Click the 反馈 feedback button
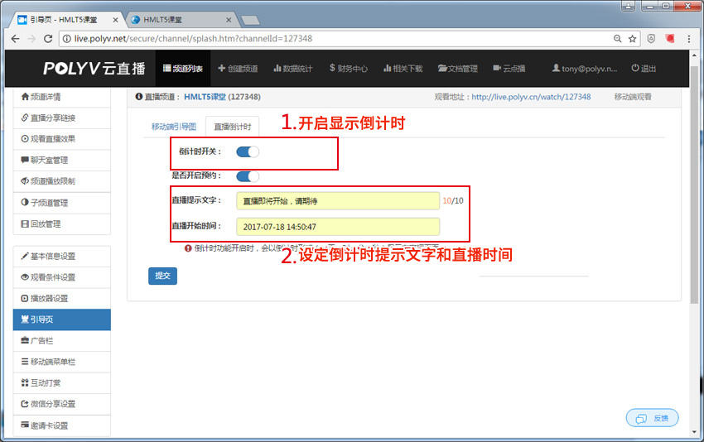The width and height of the screenshot is (704, 442). (653, 418)
